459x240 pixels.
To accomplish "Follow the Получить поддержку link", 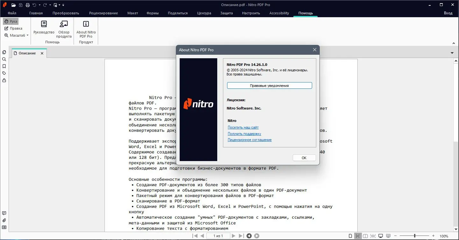I will (244, 134).
